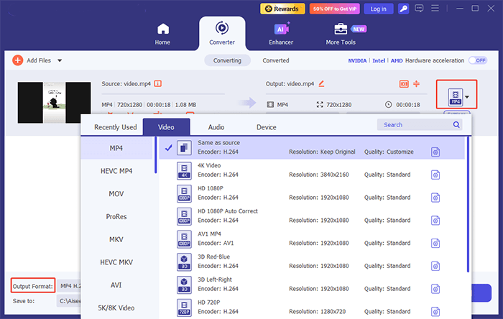Select the Converter tab

coord(222,33)
